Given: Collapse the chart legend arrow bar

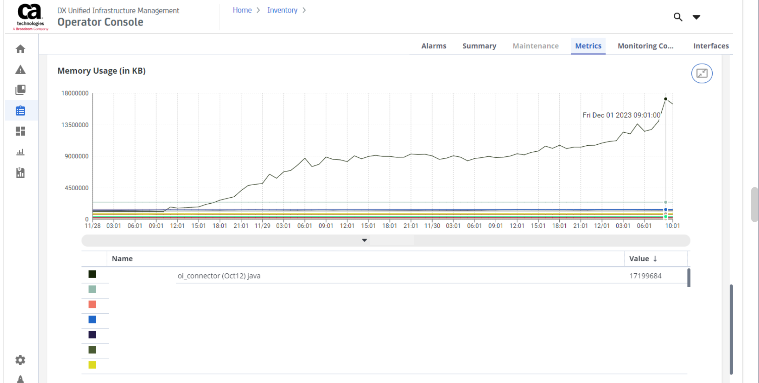Looking at the screenshot, I should (x=364, y=240).
